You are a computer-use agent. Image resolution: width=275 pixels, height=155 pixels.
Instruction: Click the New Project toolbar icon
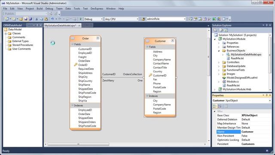(7, 19)
